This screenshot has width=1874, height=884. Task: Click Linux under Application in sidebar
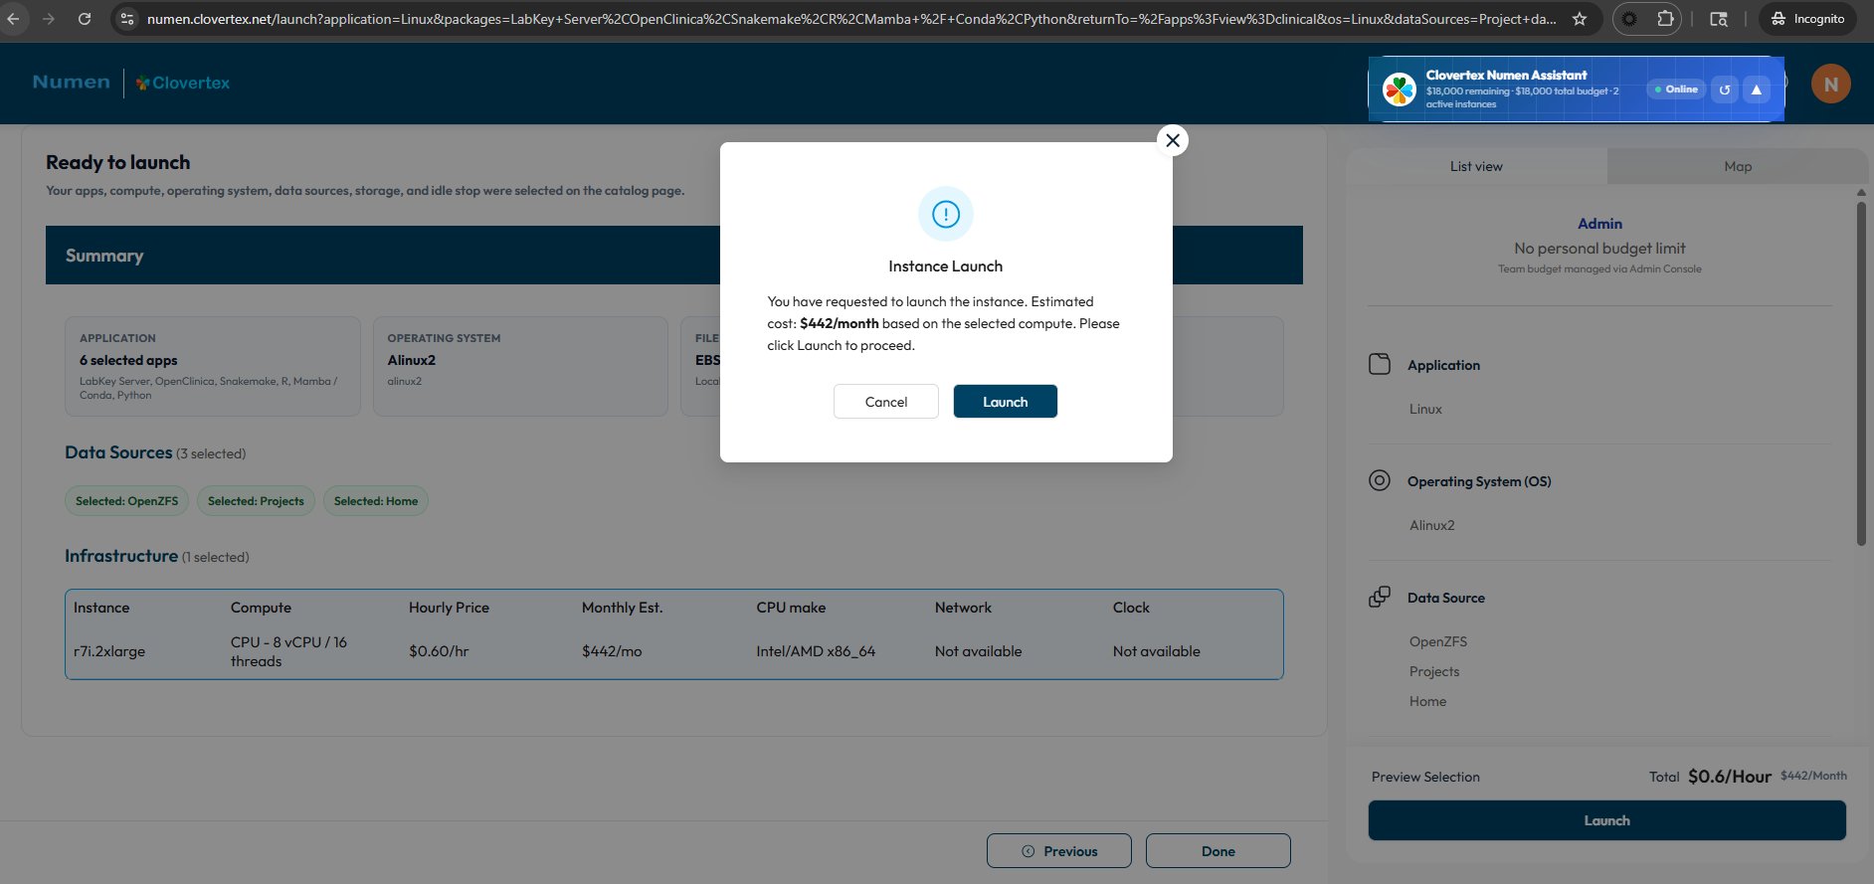1425,409
